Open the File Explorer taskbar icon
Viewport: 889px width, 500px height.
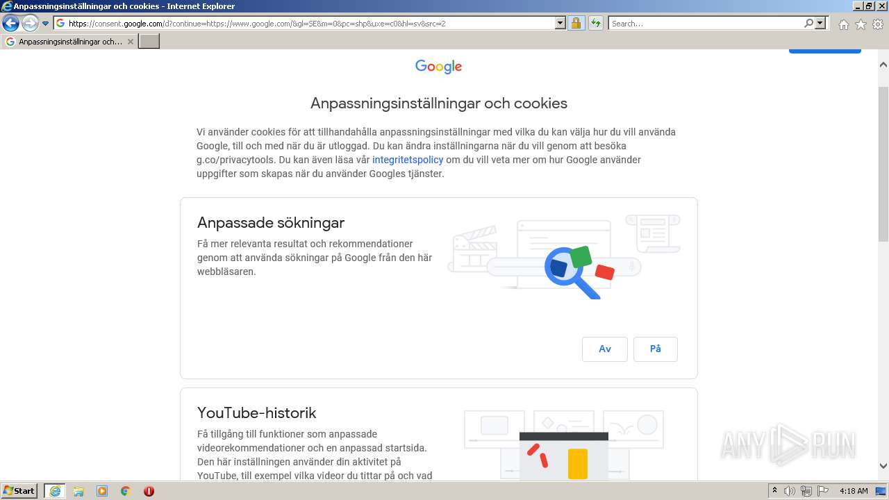78,491
